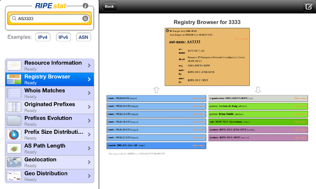Click Registry Browser for 3333 title

(x=207, y=22)
